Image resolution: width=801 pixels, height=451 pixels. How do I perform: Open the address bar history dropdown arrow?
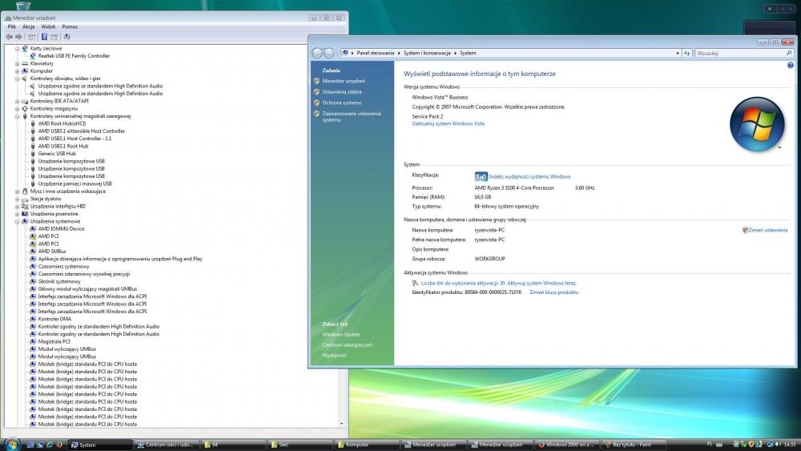(676, 53)
